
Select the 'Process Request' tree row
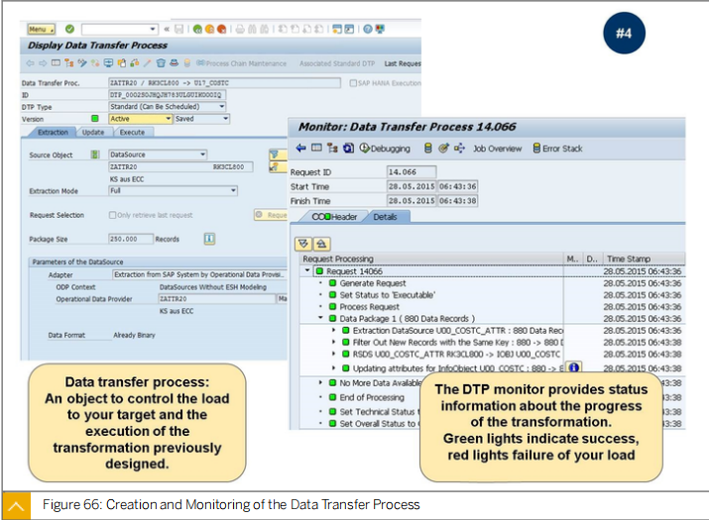point(370,307)
